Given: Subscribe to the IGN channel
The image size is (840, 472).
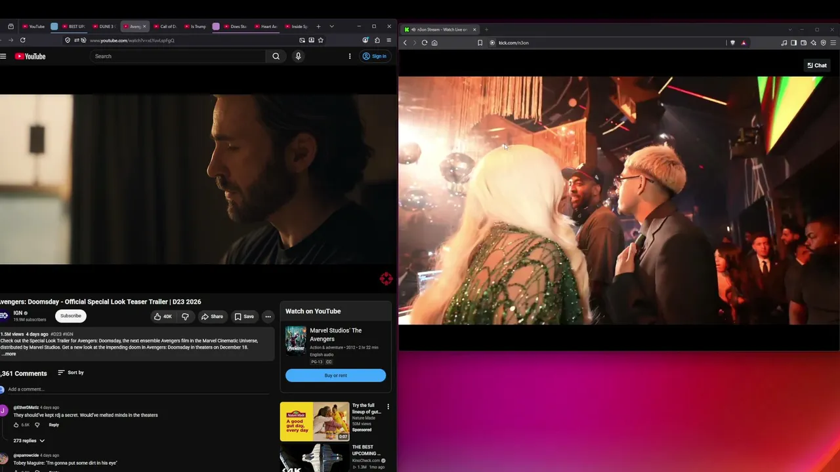Looking at the screenshot, I should (71, 316).
